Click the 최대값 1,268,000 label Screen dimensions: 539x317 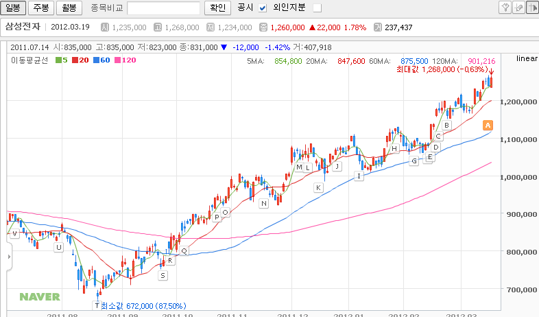click(x=442, y=69)
